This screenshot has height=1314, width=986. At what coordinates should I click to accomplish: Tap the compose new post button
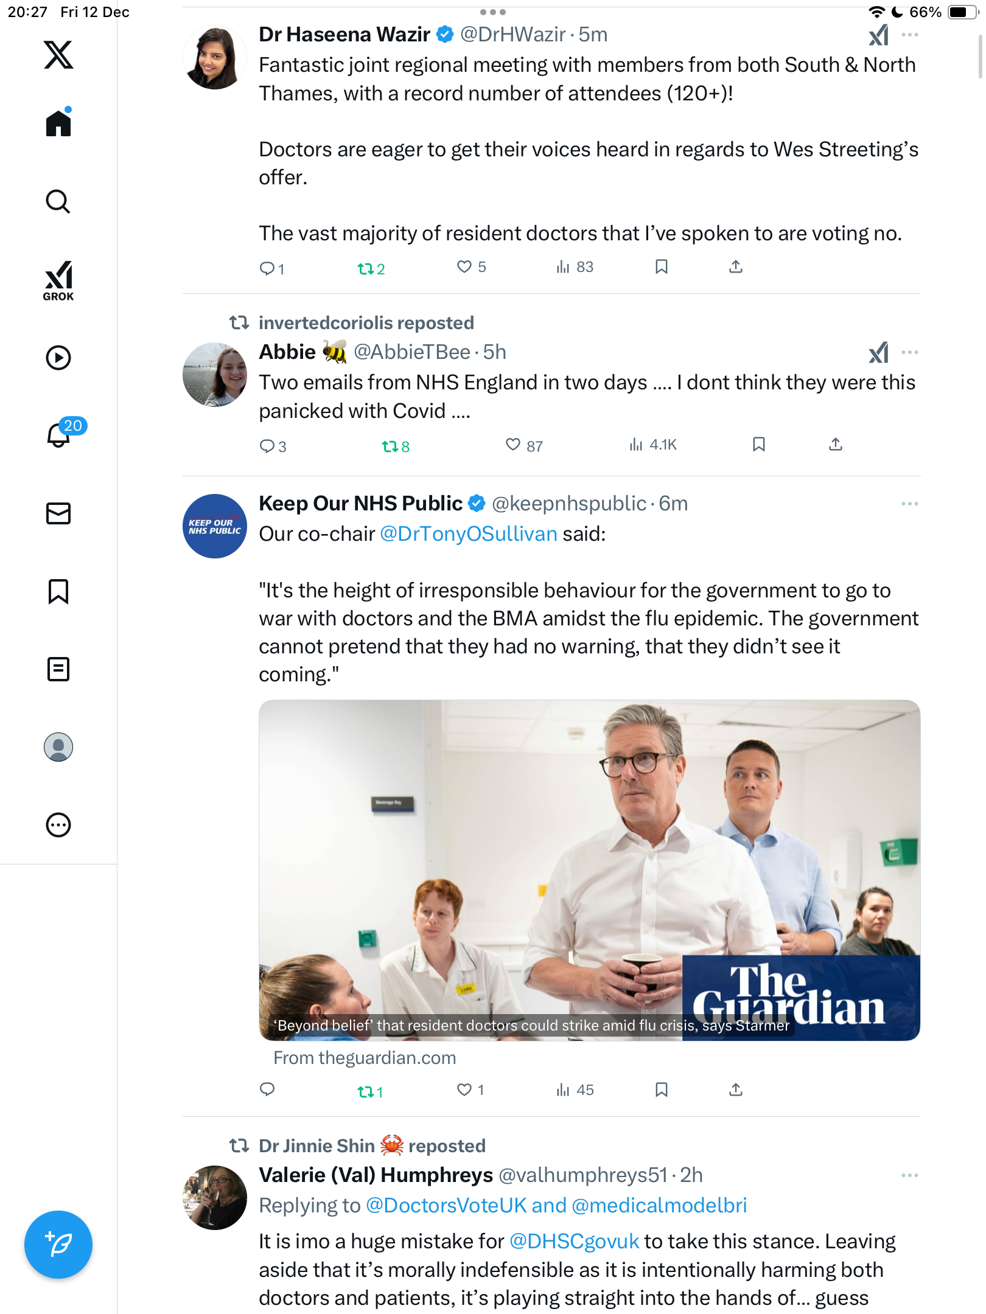point(58,1245)
